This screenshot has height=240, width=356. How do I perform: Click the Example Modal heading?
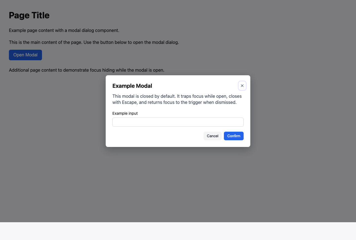tap(132, 86)
